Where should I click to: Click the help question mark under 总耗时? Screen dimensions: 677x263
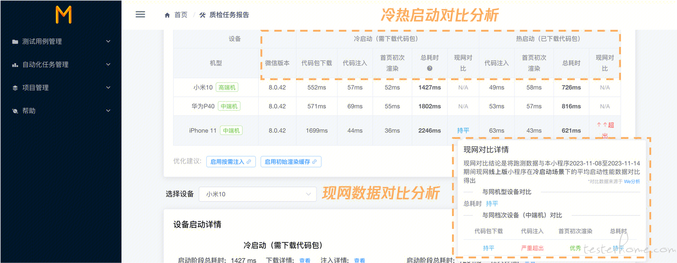click(430, 68)
